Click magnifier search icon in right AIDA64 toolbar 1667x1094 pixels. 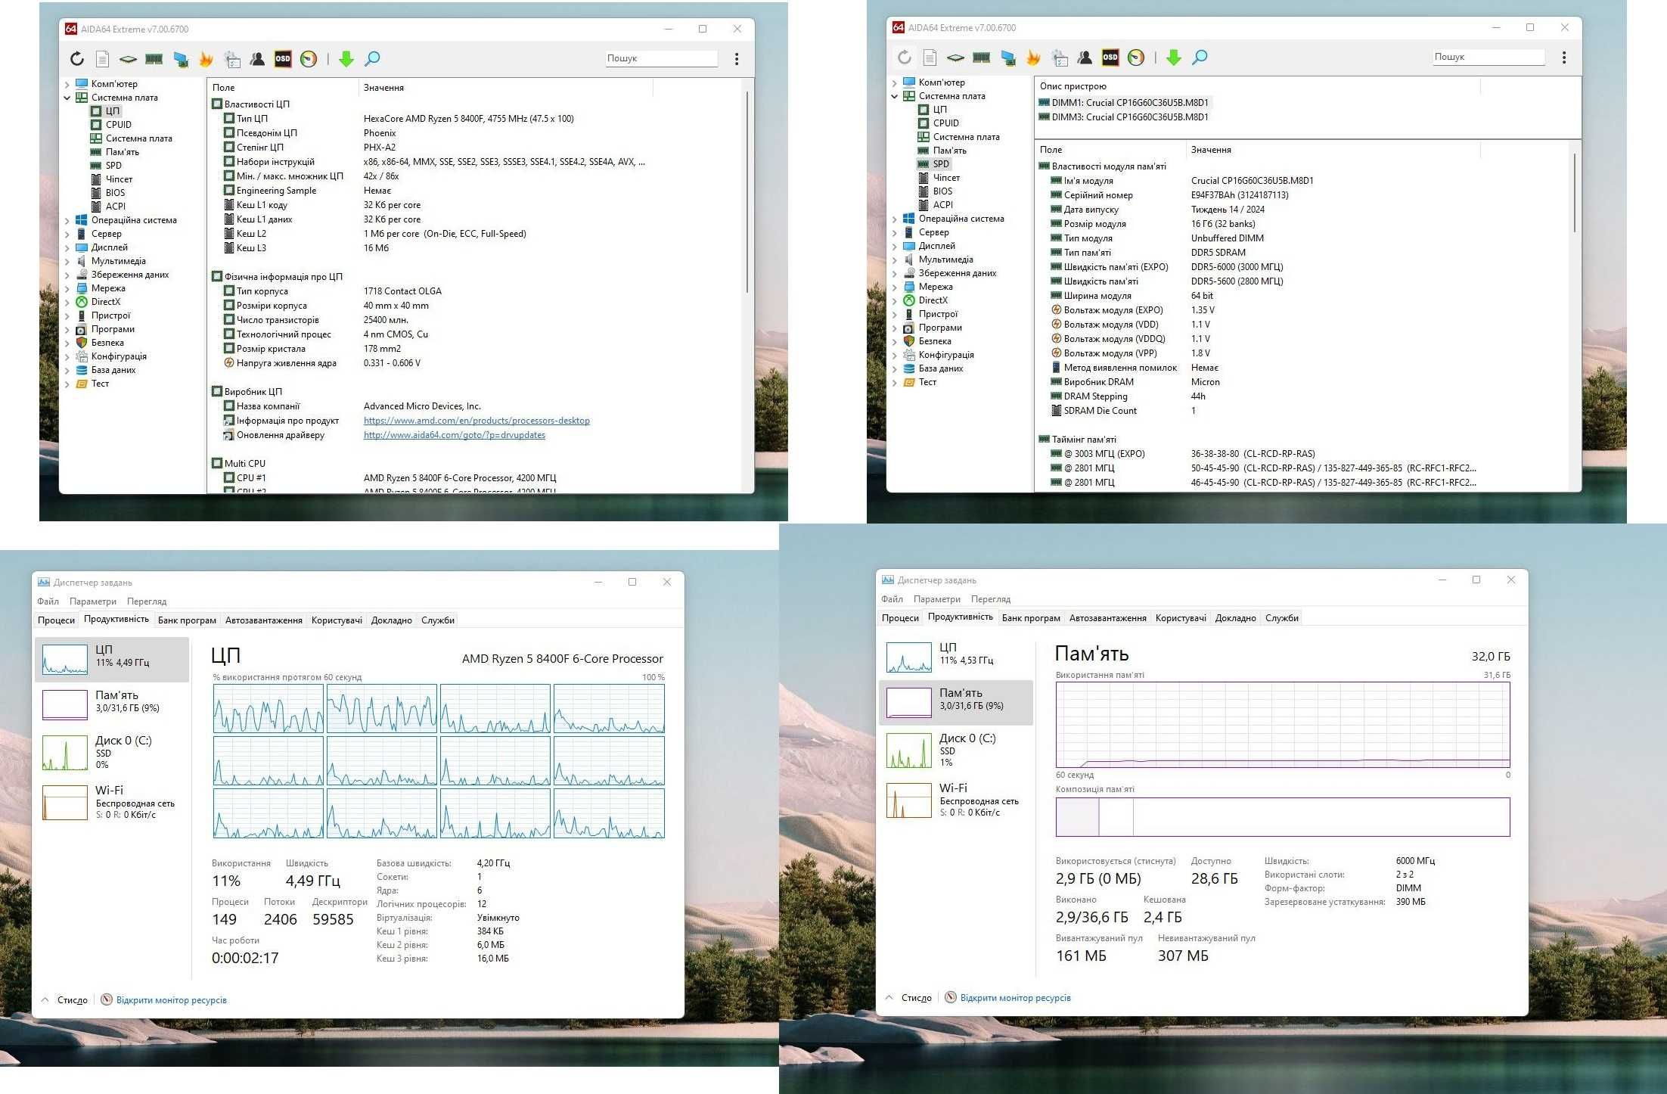click(x=1200, y=57)
